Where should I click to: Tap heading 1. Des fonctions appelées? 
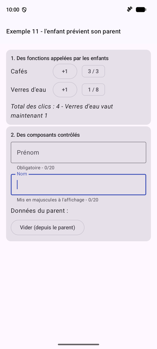pos(60,58)
